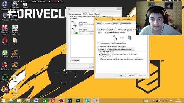Launch the µTorrent desktop shortcut
The height and width of the screenshot is (103, 184).
click(x=5, y=54)
